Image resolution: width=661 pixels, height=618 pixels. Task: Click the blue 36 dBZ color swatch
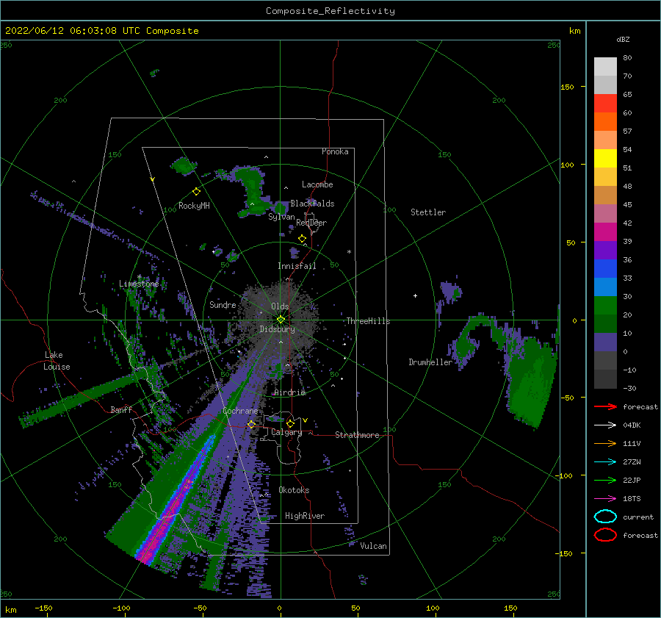[605, 269]
